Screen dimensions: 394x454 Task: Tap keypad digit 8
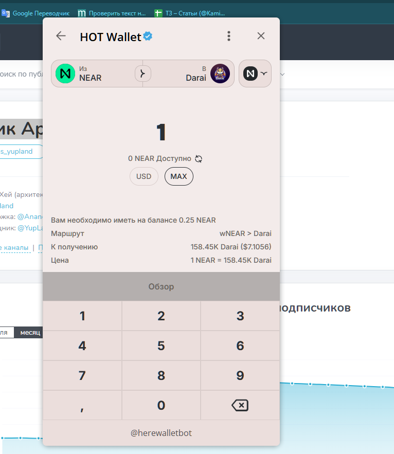pos(161,375)
